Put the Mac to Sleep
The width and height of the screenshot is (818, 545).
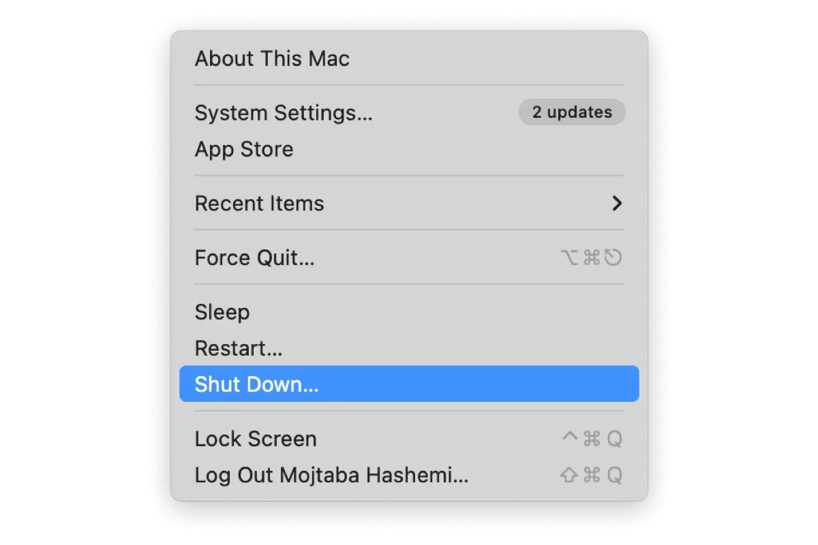222,313
